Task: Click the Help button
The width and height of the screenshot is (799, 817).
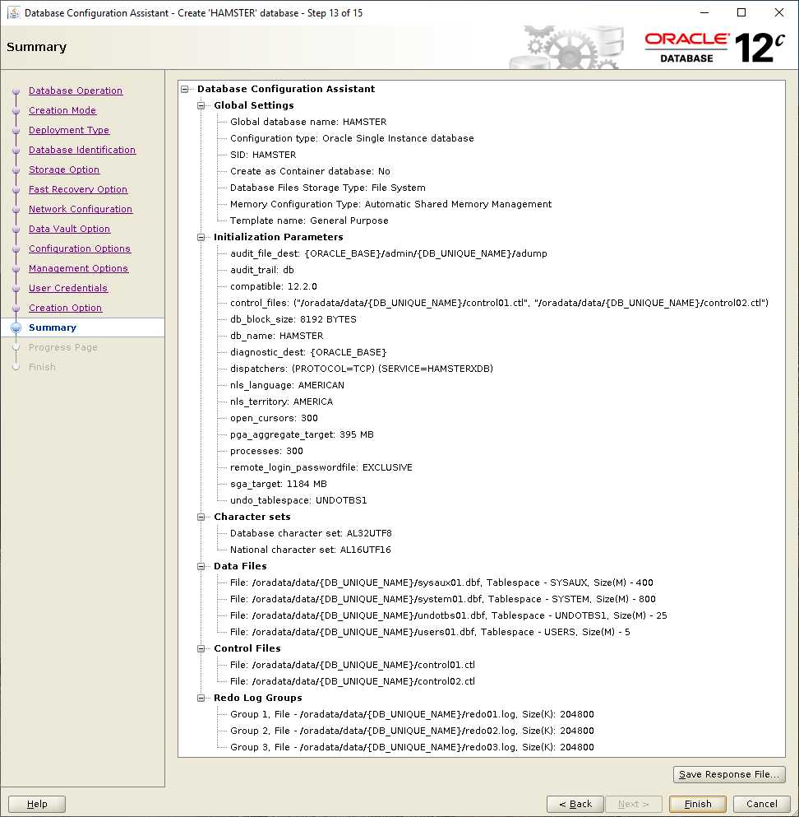Action: (37, 804)
